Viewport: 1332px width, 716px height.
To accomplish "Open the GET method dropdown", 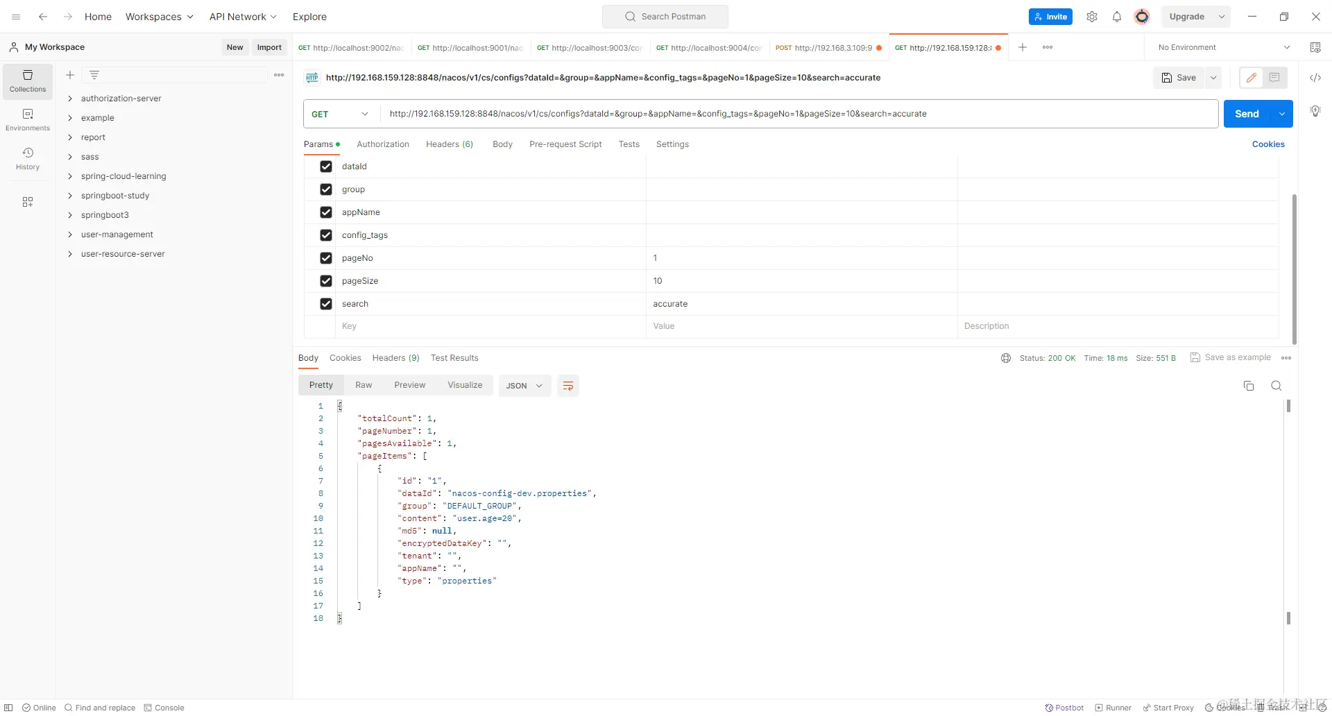I will pos(341,114).
